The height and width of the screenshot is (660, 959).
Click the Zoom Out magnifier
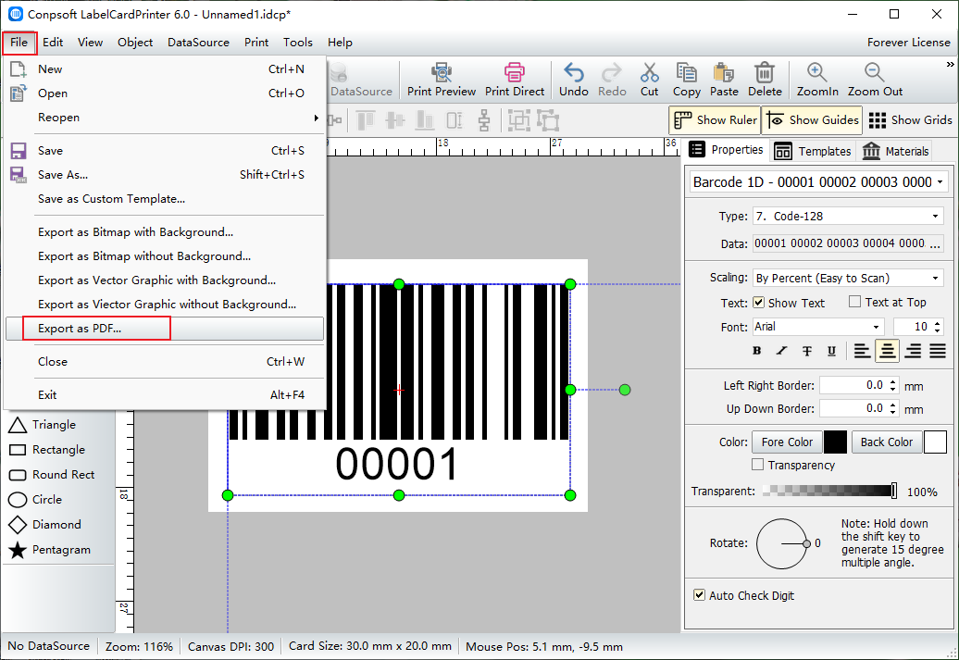(x=875, y=73)
